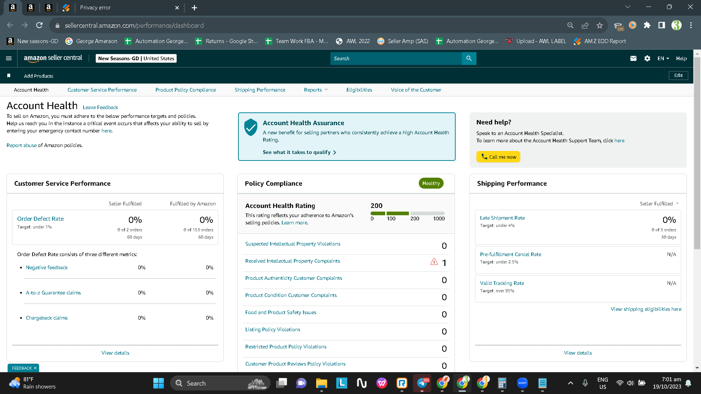Open Customer Service Performance tab

click(102, 90)
